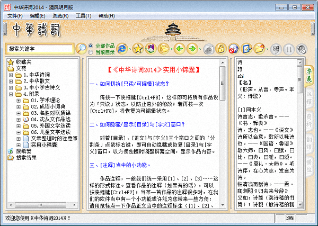Click the magnifier search icon
The image size is (318, 226).
click(81, 49)
